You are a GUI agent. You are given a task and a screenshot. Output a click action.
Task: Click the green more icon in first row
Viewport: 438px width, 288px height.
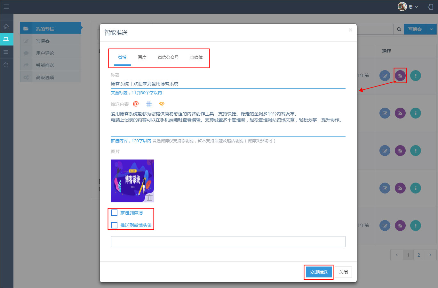[416, 76]
